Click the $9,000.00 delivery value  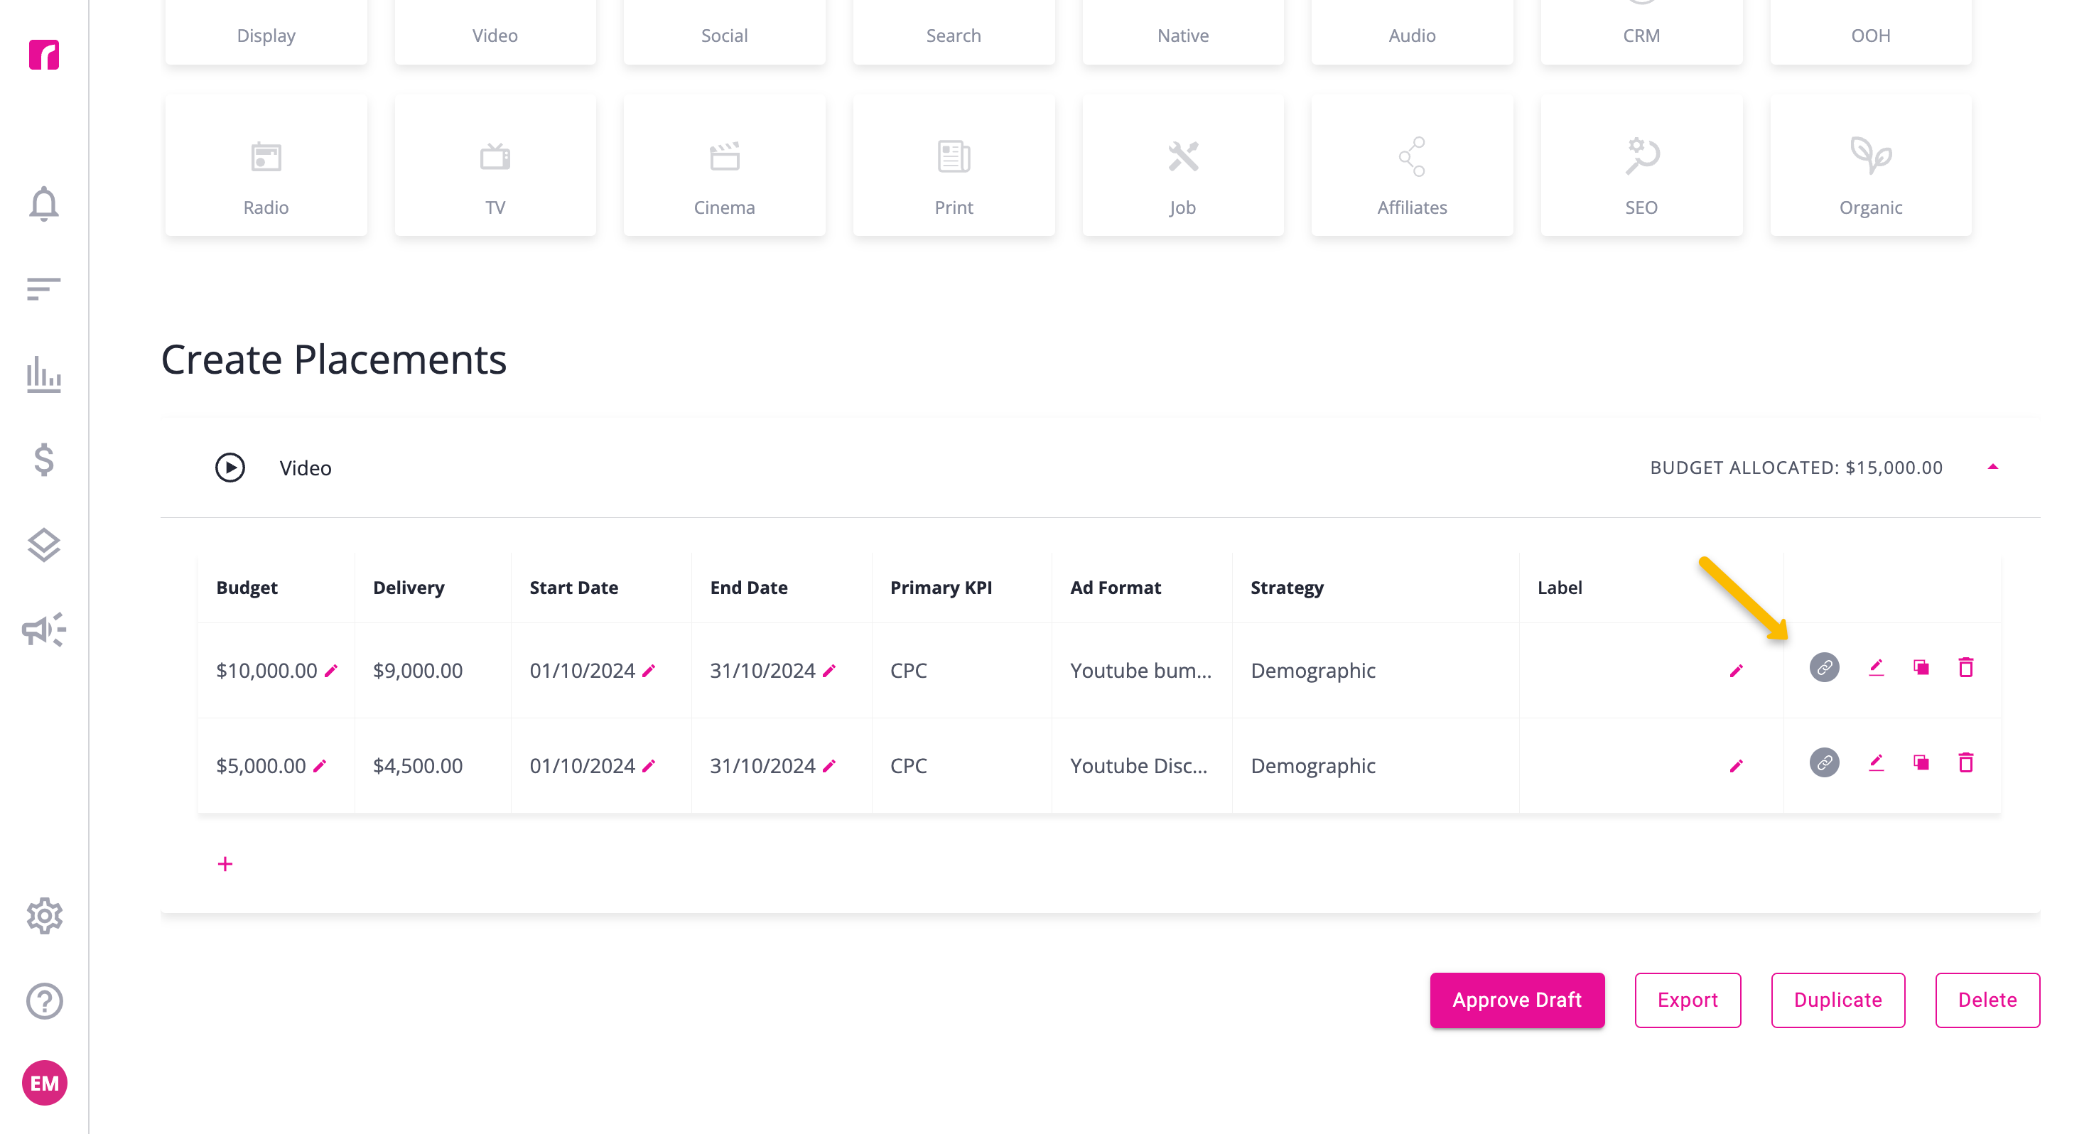pyautogui.click(x=418, y=671)
